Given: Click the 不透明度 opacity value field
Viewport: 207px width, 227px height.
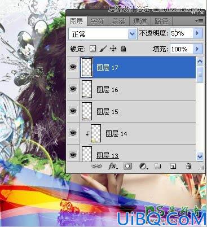Looking at the screenshot, I should click(182, 33).
